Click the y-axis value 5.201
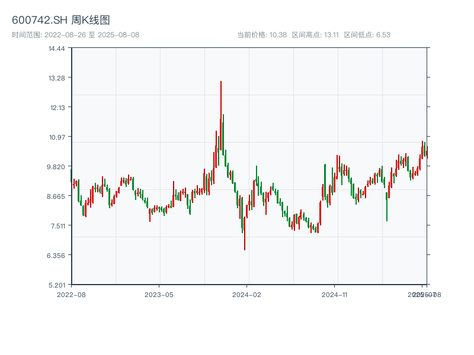Viewport: 474px width, 355px height. [57, 285]
